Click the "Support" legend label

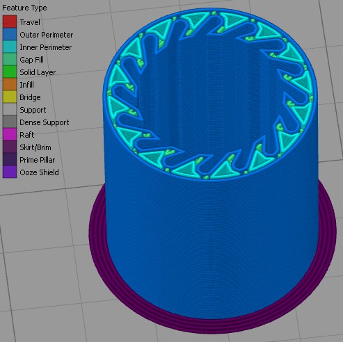[33, 110]
